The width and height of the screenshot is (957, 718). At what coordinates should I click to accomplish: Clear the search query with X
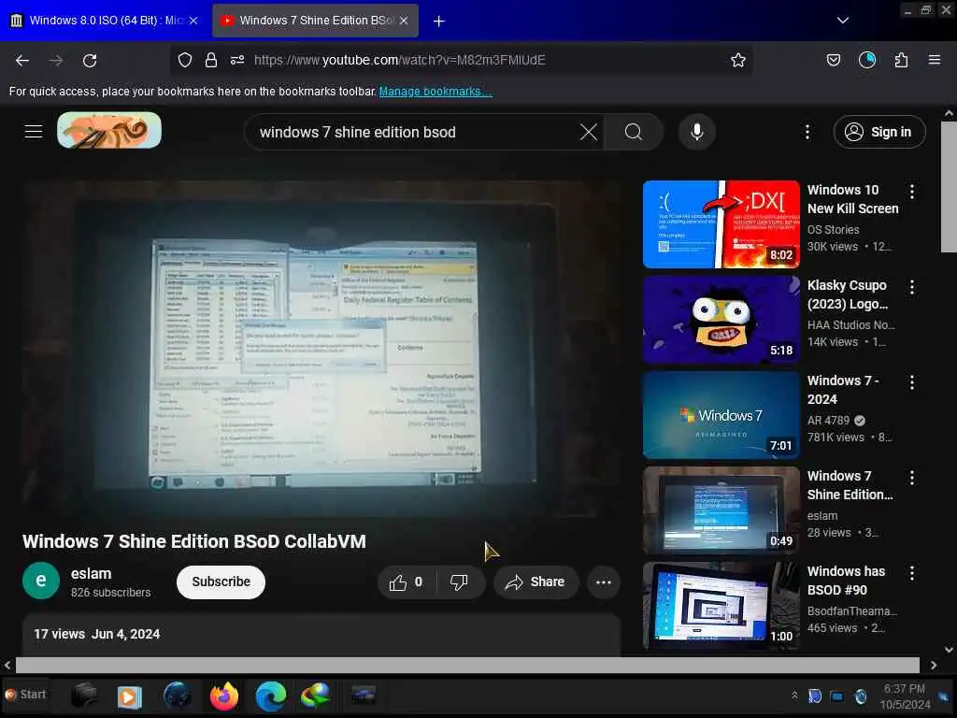[x=589, y=132]
